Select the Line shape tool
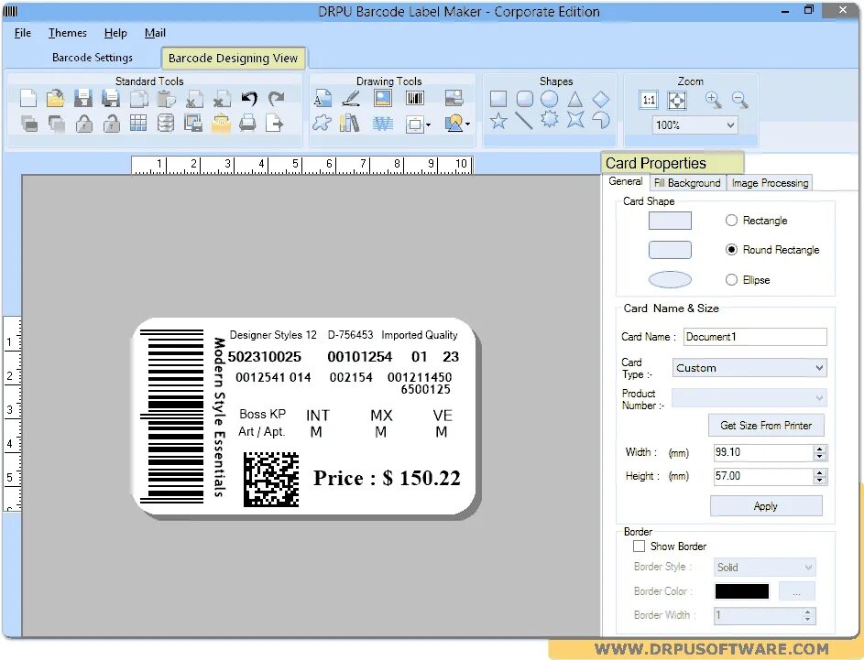This screenshot has height=660, width=864. pyautogui.click(x=523, y=121)
